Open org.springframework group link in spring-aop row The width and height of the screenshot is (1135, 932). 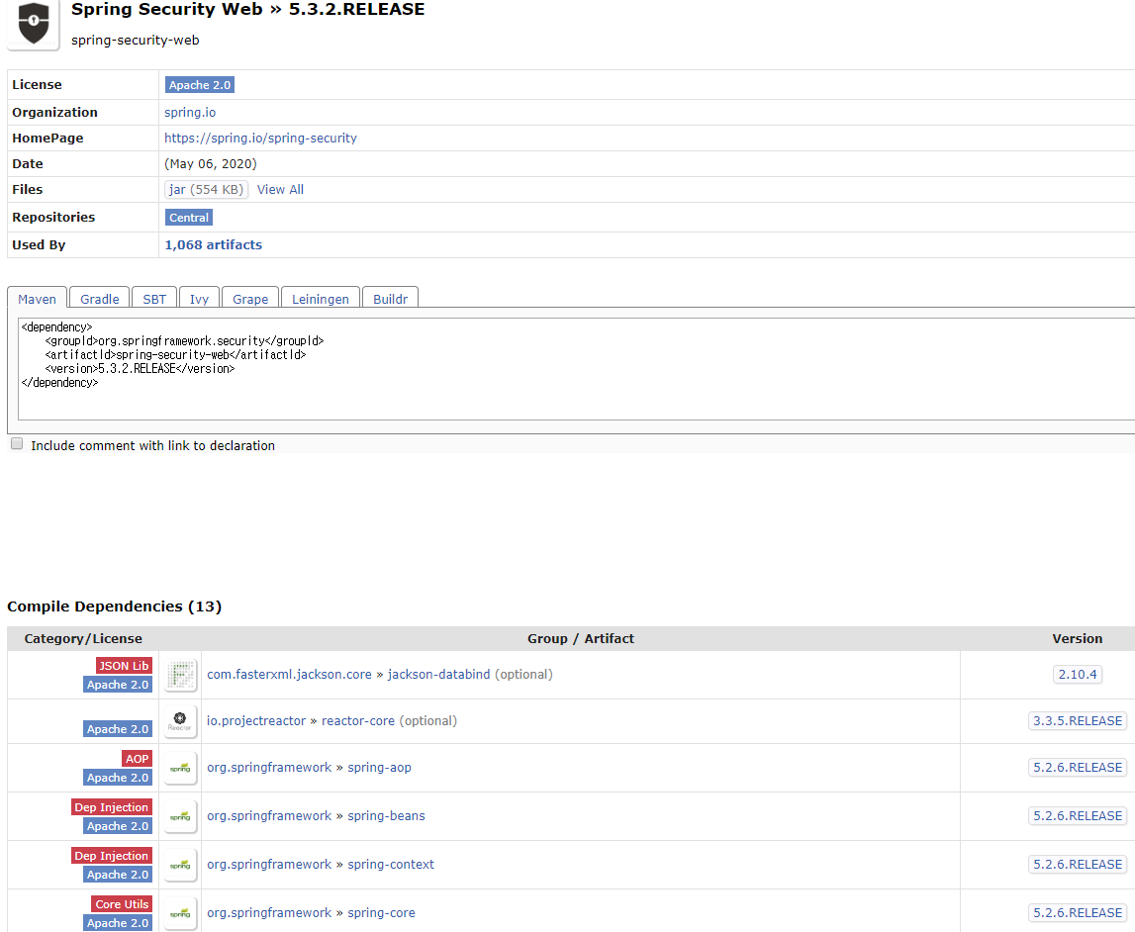point(269,767)
